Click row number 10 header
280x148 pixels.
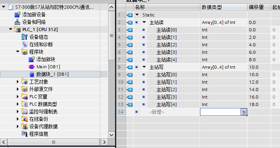(x=121, y=82)
